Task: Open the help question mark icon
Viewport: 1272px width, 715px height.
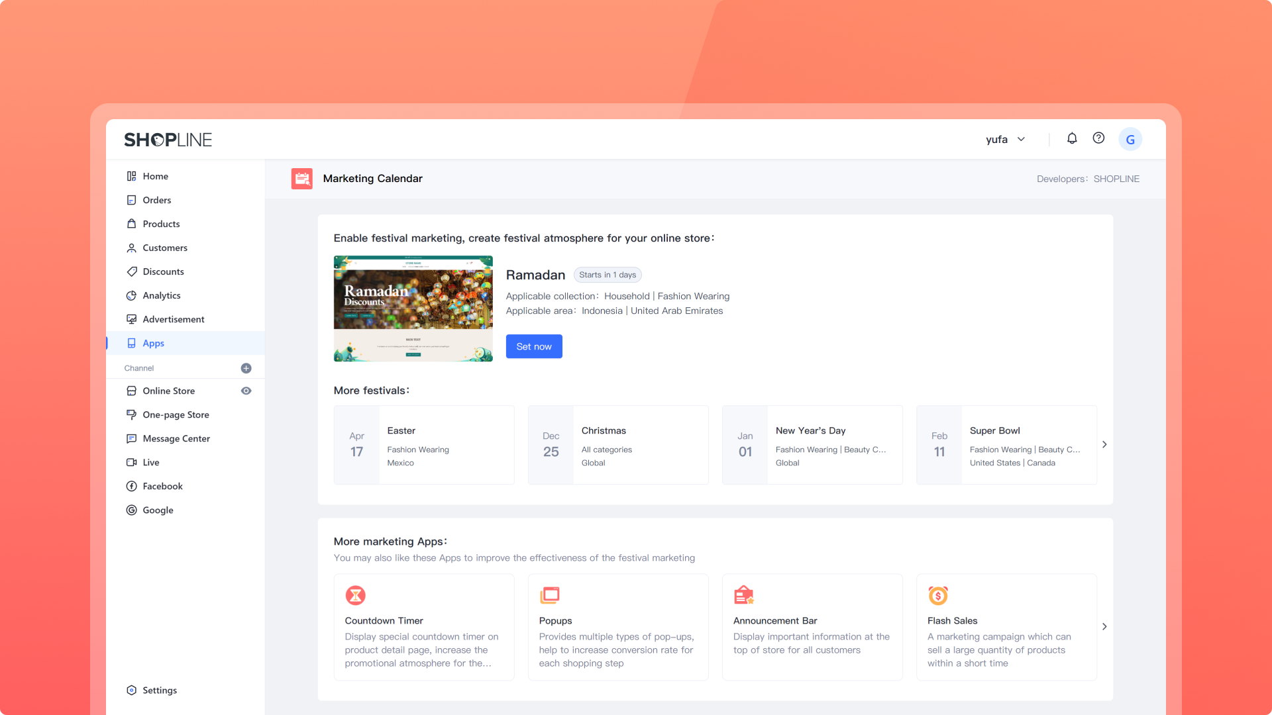Action: point(1098,138)
